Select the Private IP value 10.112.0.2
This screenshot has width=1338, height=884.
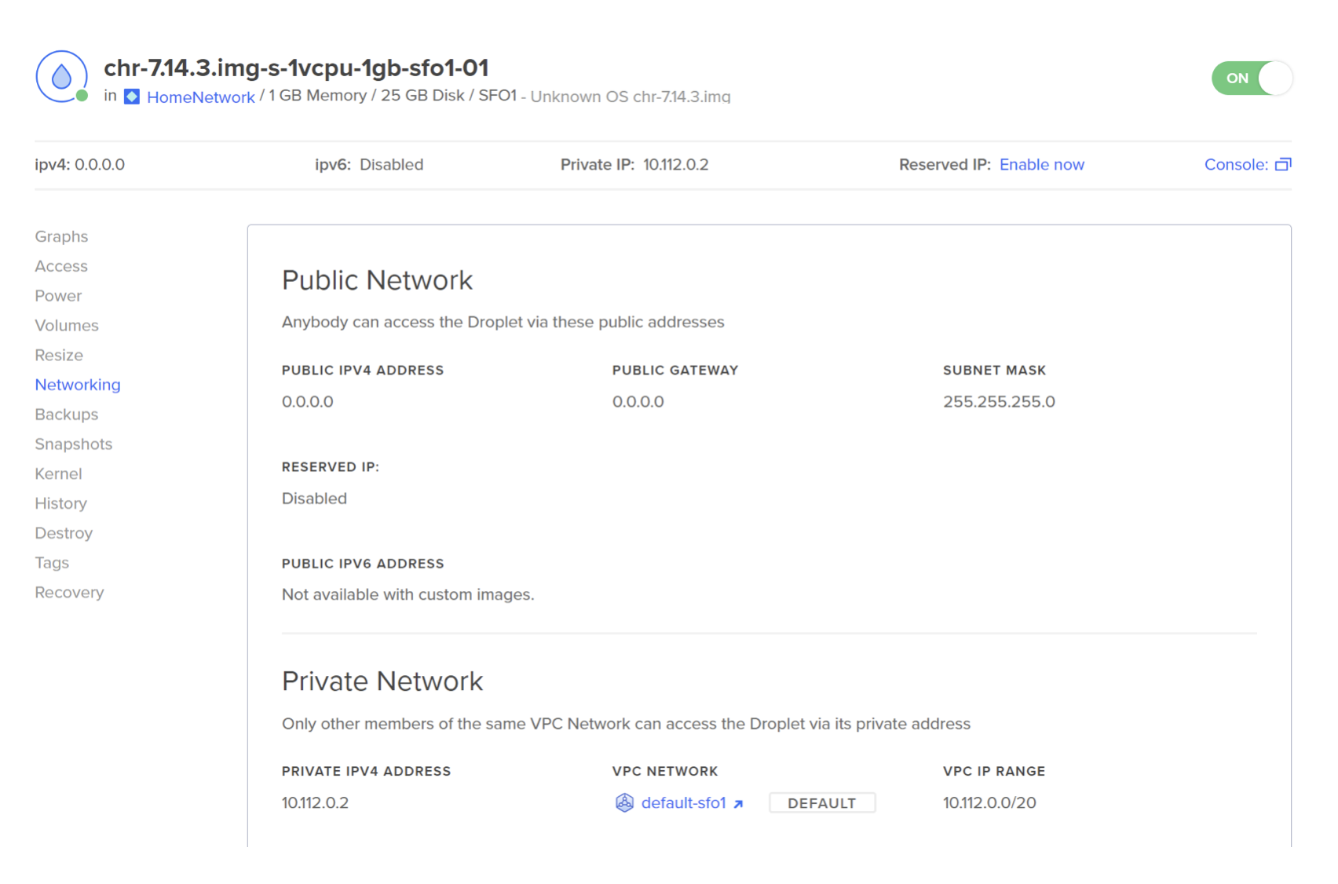click(x=674, y=164)
